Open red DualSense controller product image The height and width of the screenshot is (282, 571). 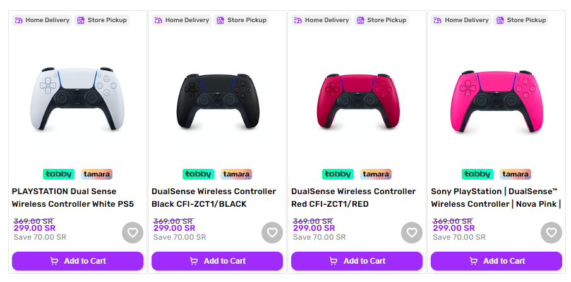click(358, 101)
